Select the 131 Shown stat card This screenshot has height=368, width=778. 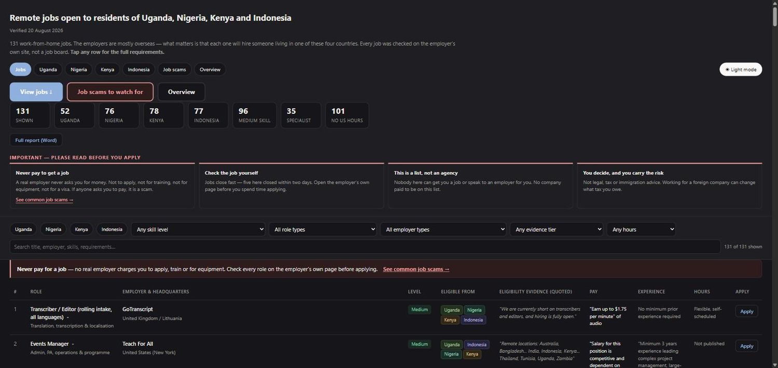[30, 115]
